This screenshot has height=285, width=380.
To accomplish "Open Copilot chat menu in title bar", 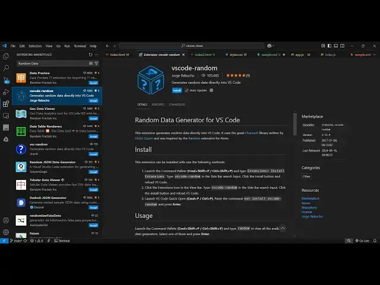I will point(271,46).
